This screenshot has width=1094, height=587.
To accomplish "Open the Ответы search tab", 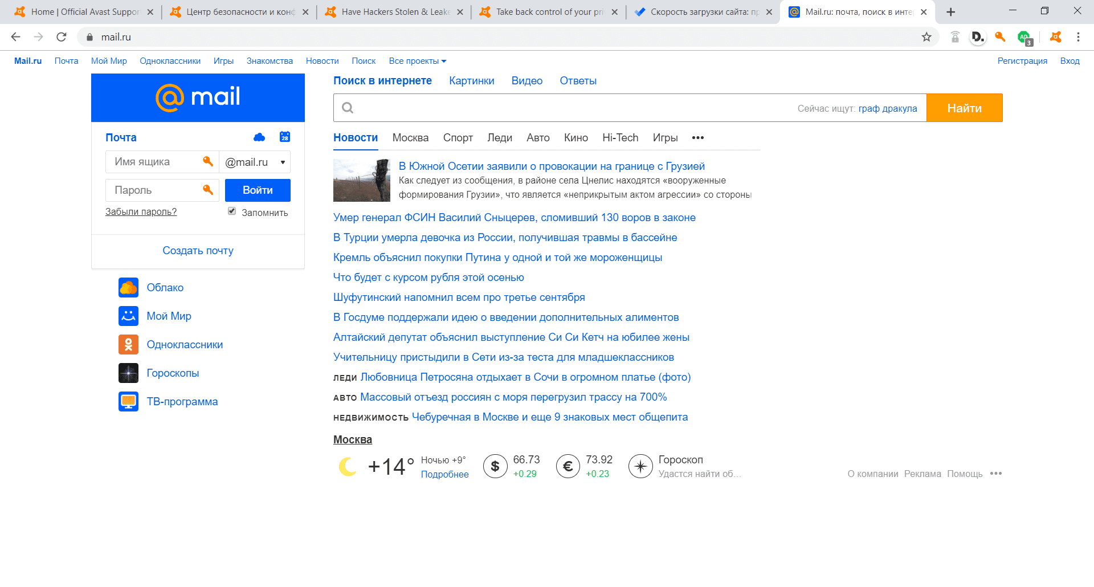I will click(x=578, y=81).
